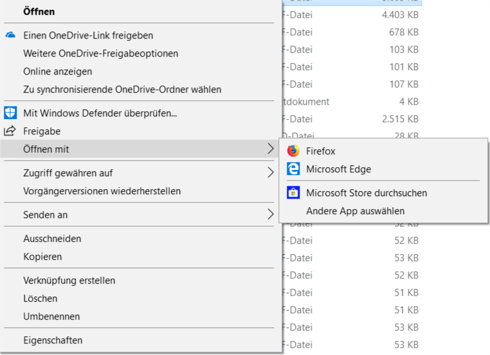This screenshot has width=490, height=355.
Task: Click the Firefox icon in submenu
Action: 293,151
